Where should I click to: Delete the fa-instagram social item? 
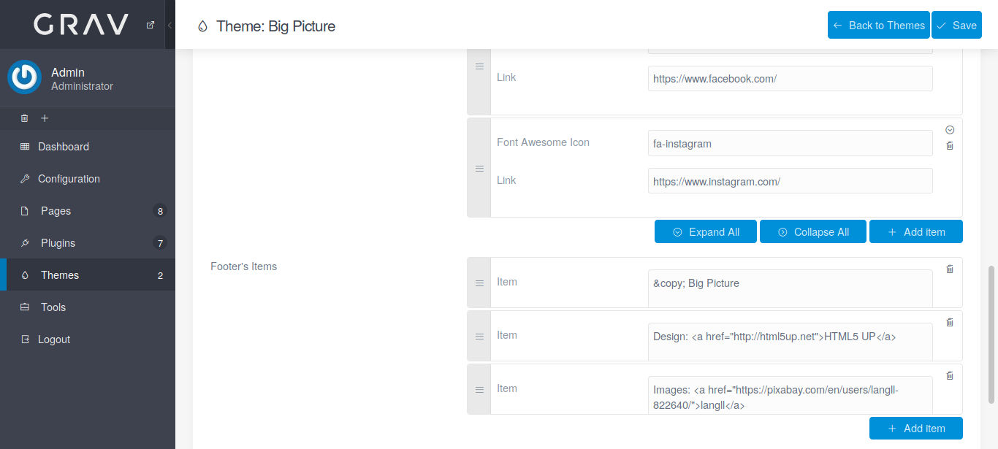click(x=950, y=145)
